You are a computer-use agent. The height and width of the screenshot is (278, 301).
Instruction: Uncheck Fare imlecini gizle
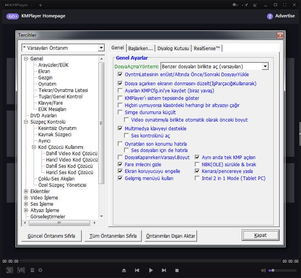[120, 164]
